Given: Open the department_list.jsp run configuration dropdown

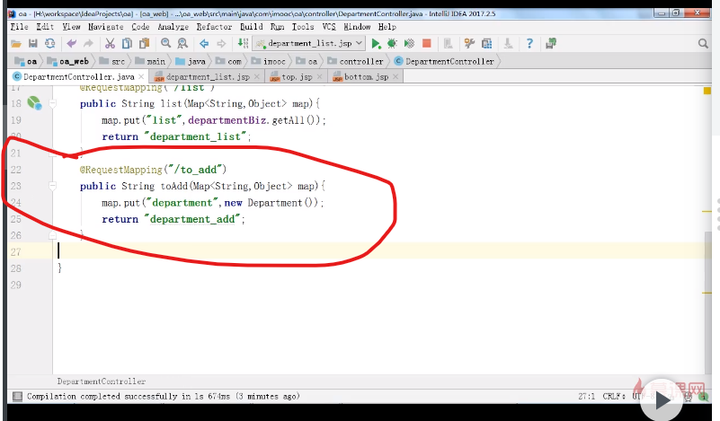Looking at the screenshot, I should pos(310,44).
